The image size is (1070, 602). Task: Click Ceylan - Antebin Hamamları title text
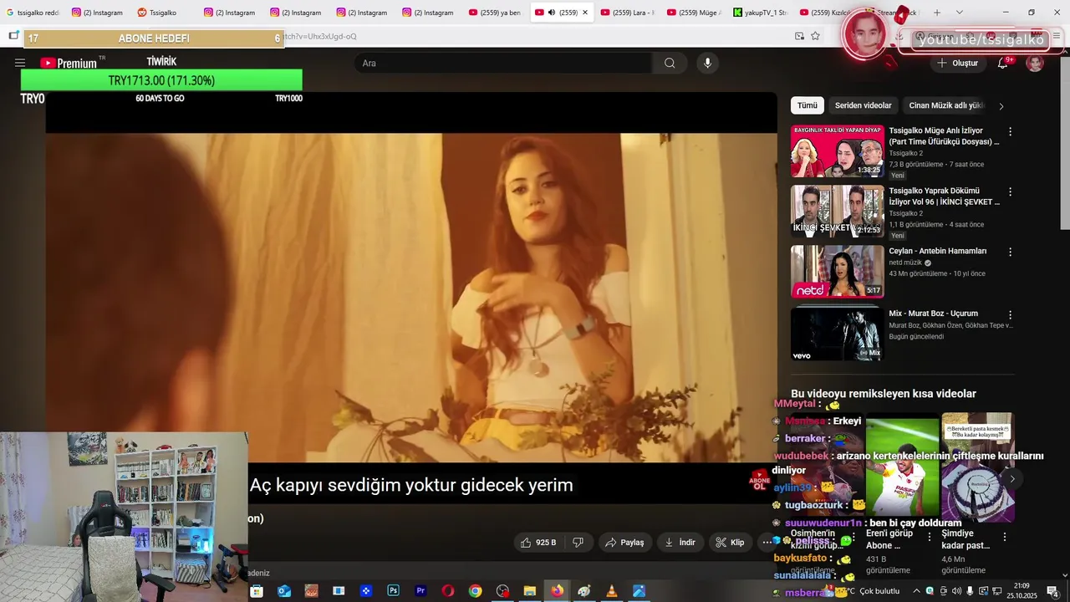[x=938, y=251]
